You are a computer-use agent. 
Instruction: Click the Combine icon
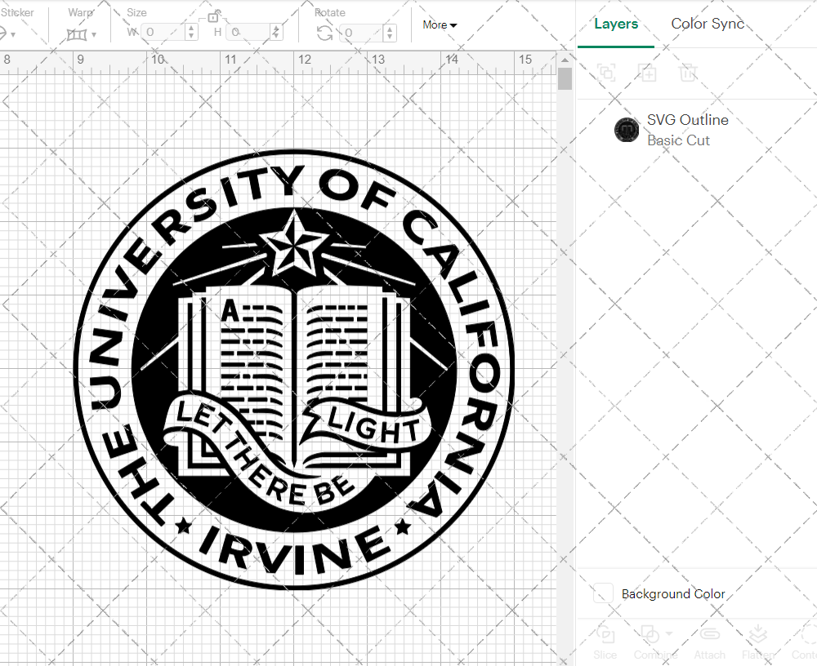coord(650,635)
